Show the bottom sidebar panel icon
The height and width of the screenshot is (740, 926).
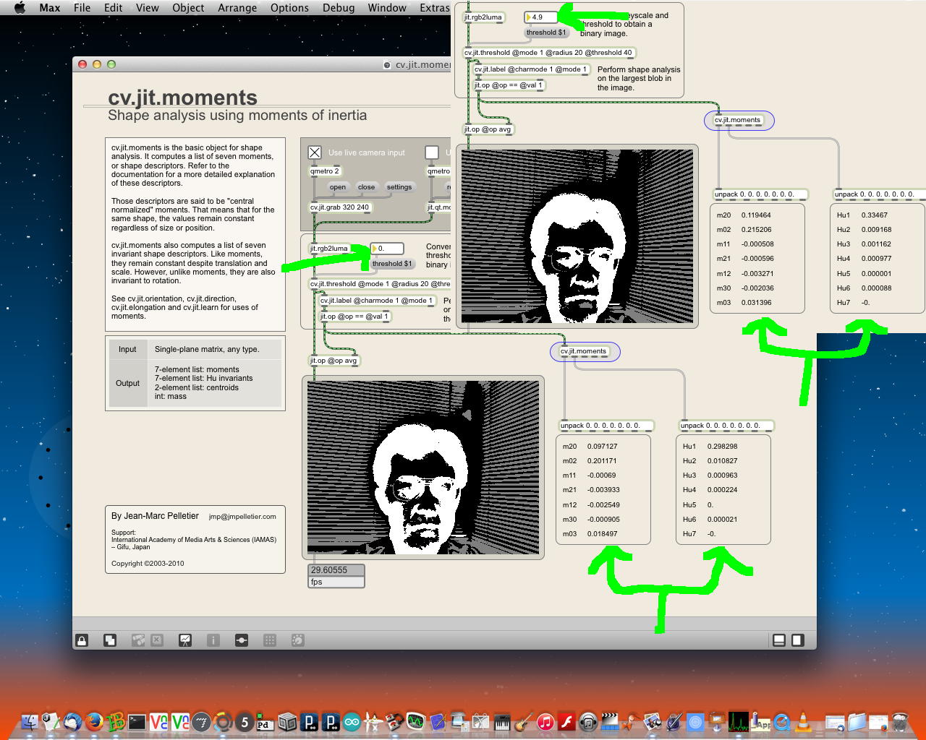coord(779,640)
